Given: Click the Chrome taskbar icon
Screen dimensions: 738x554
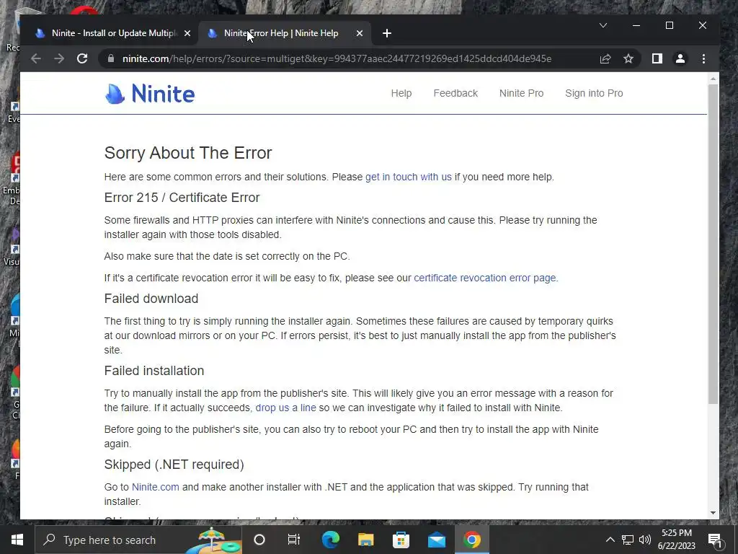Looking at the screenshot, I should (471, 540).
